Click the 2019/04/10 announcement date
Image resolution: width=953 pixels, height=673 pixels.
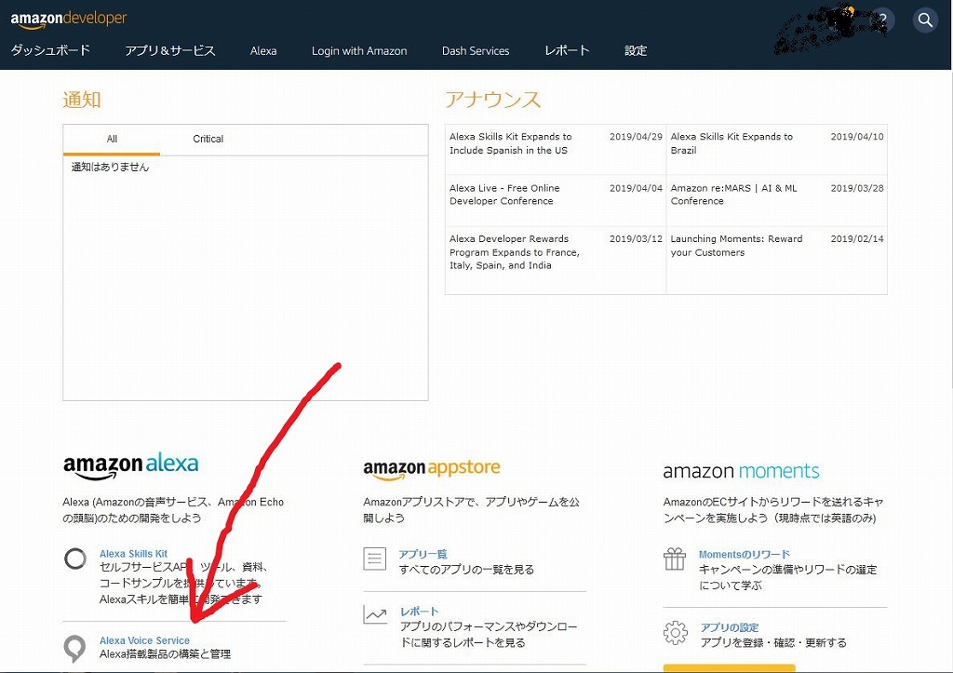[x=857, y=137]
